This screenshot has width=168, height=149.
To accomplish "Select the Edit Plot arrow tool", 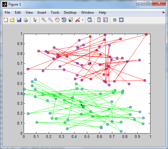I will (x=35, y=20).
